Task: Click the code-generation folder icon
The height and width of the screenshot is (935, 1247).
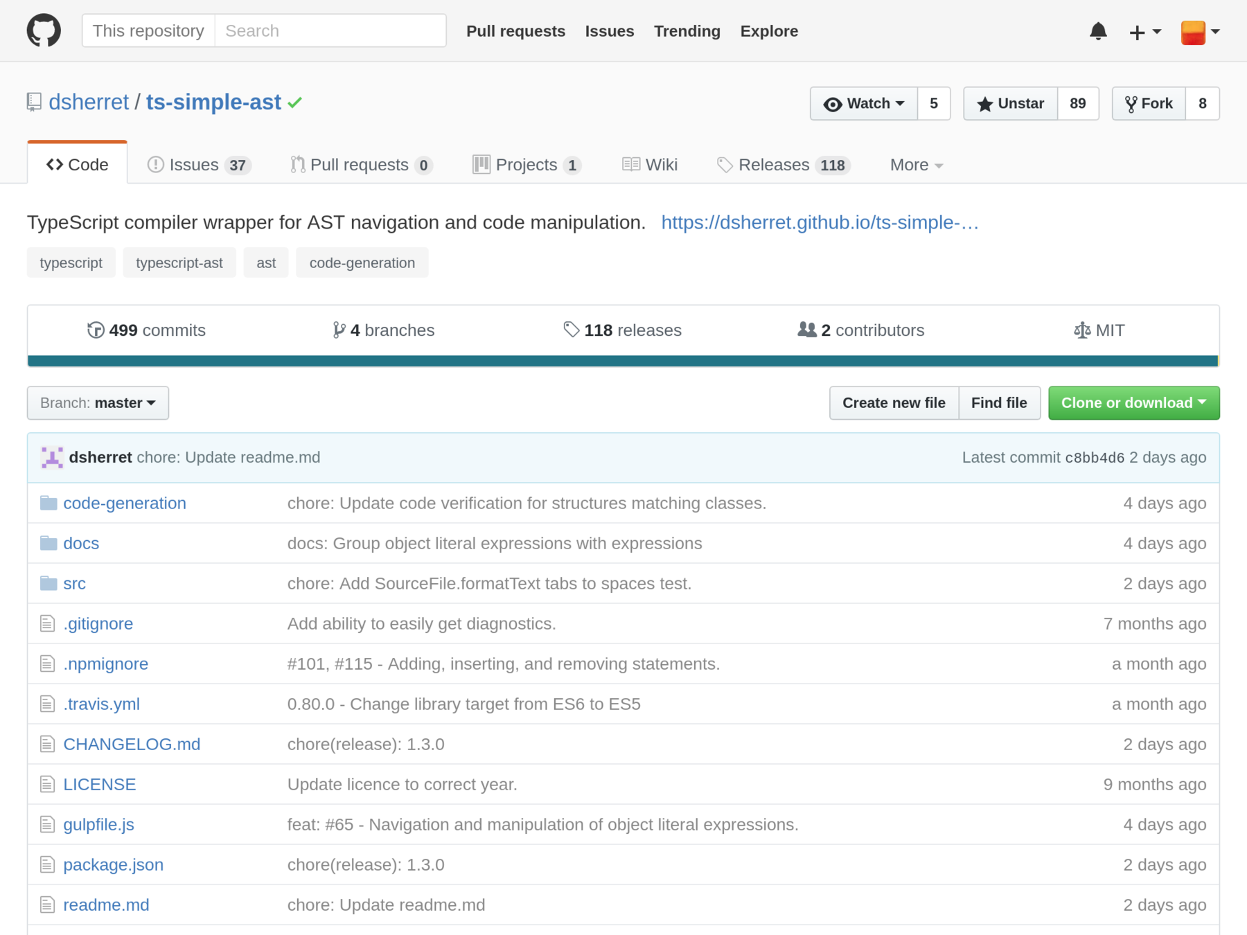Action: pyautogui.click(x=48, y=503)
